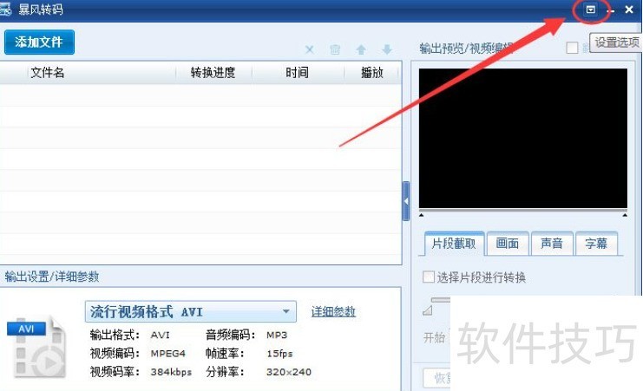Minimize the 暴风转码 window
Image resolution: width=643 pixels, height=391 pixels.
(x=611, y=10)
